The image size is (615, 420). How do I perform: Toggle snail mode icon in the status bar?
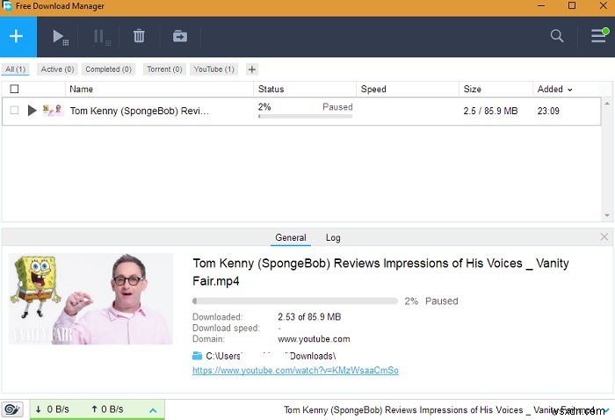12,409
